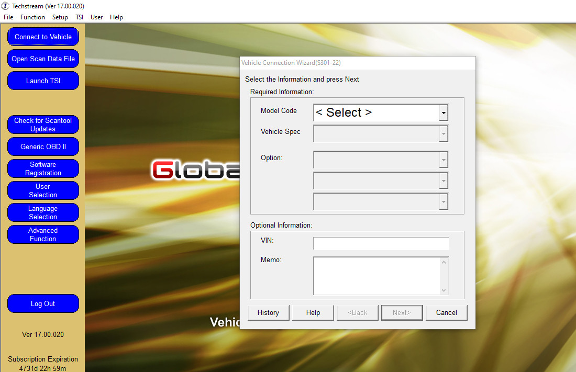Click the Back button in wizard
576x372 pixels.
pos(358,312)
